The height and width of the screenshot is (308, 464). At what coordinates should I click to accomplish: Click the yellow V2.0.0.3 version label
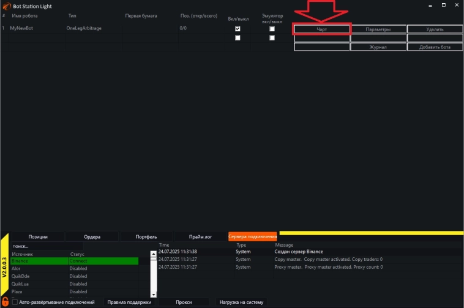(5, 266)
